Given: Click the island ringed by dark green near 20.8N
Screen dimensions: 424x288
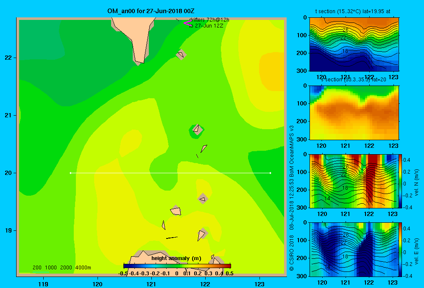Looking at the screenshot, I should point(197,130).
